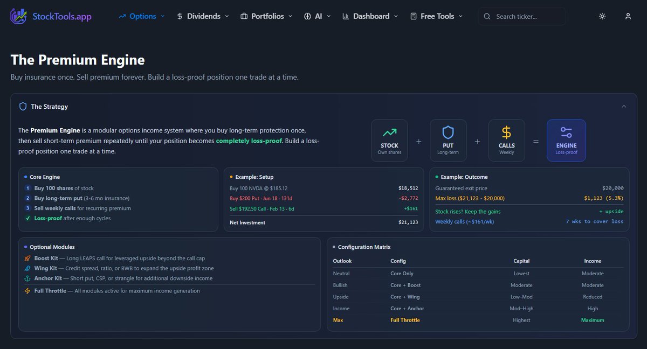
Task: Open the user profile icon
Action: [x=628, y=16]
